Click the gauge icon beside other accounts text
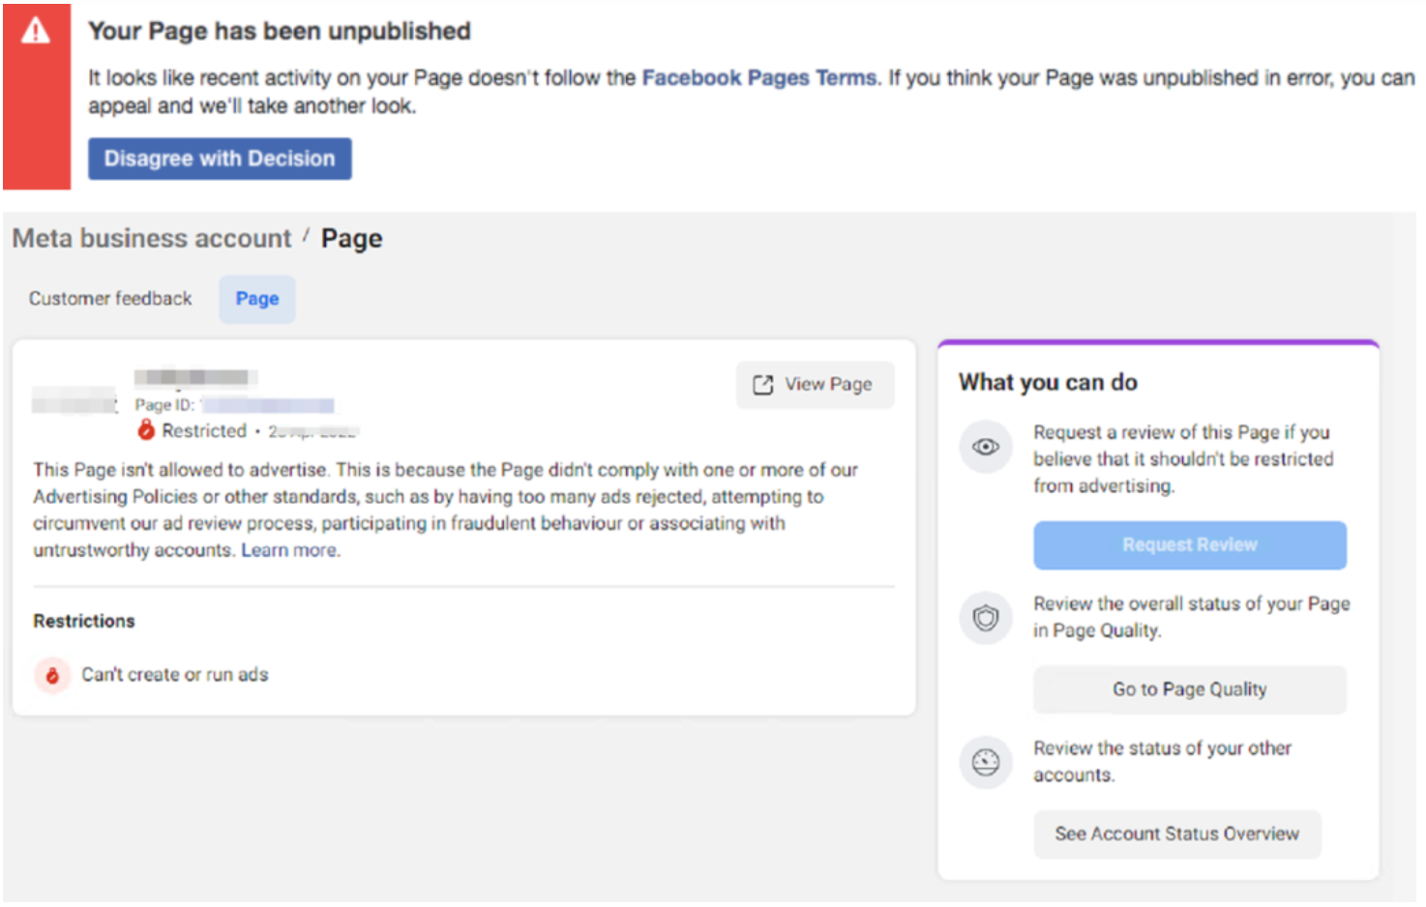The image size is (1426, 907). tap(986, 762)
